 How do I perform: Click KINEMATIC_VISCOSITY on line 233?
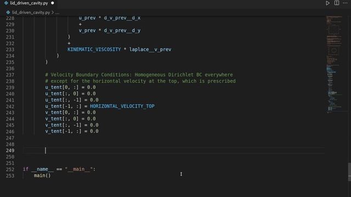(x=94, y=50)
